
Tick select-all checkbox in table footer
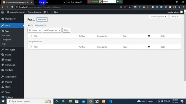pos(30,47)
